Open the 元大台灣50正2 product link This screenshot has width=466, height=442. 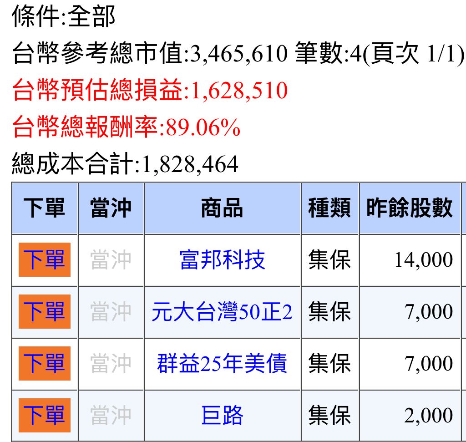(x=222, y=312)
